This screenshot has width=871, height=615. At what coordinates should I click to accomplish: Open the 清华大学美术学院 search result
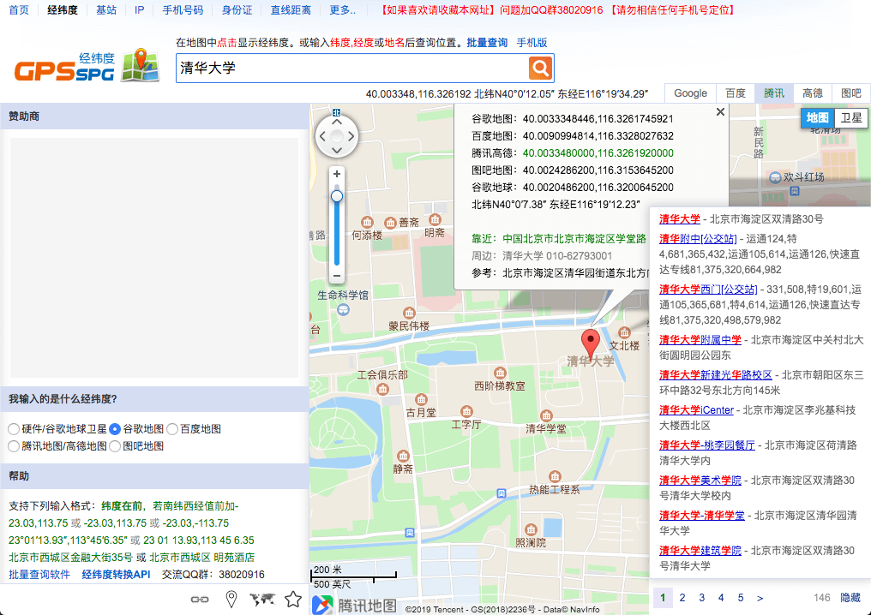(x=700, y=481)
